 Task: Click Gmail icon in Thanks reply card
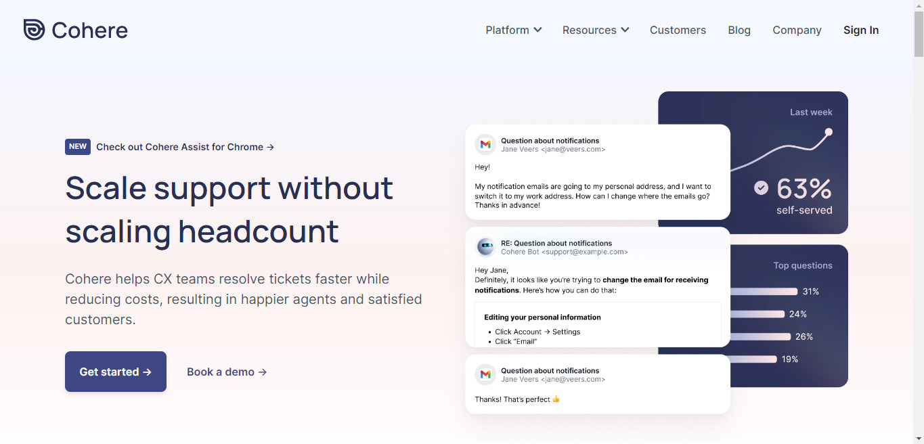pos(485,374)
